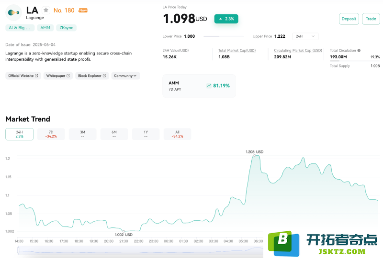Click the orange New badge
383x258 pixels.
click(x=83, y=10)
